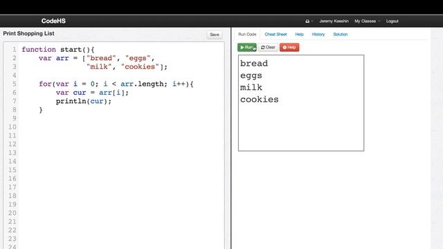443x249 pixels.
Task: Clear the output with Clear button
Action: [x=268, y=47]
